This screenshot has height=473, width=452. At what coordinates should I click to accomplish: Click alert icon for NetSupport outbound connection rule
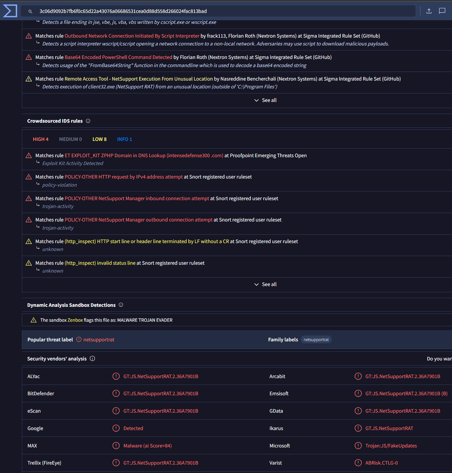point(29,220)
